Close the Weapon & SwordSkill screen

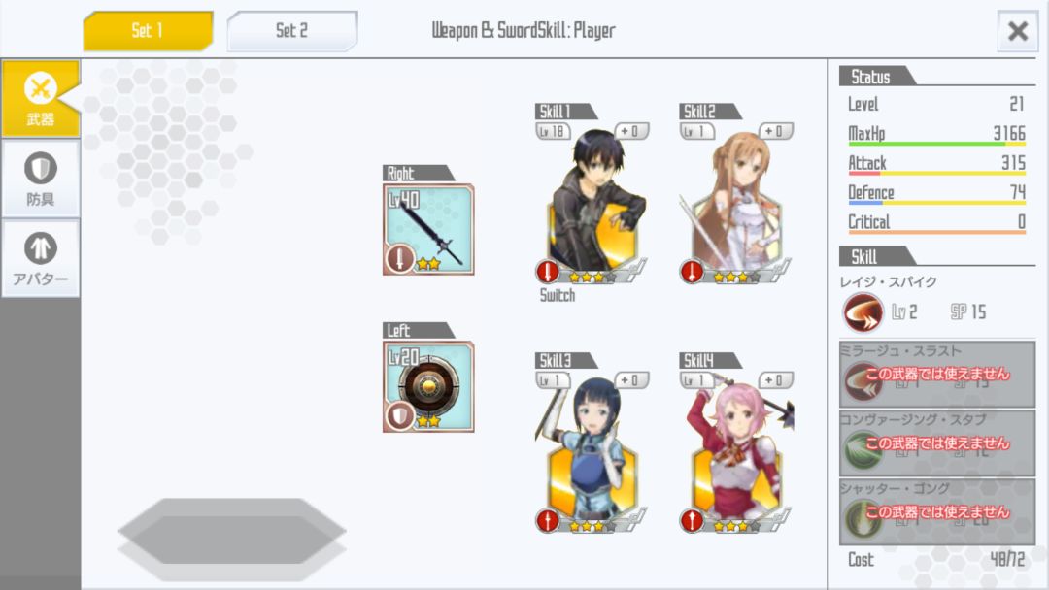[1018, 31]
